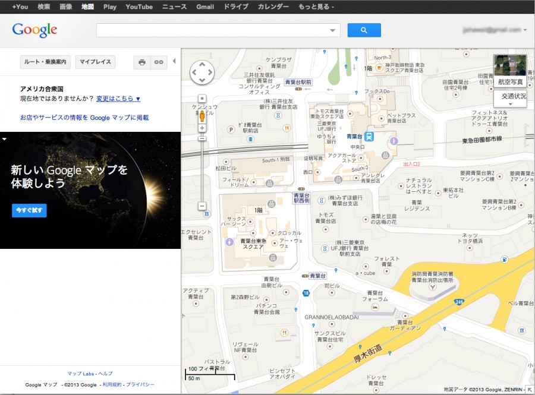Open YouTube in the top bar
Viewport: 535px width, 395px height.
[x=139, y=7]
